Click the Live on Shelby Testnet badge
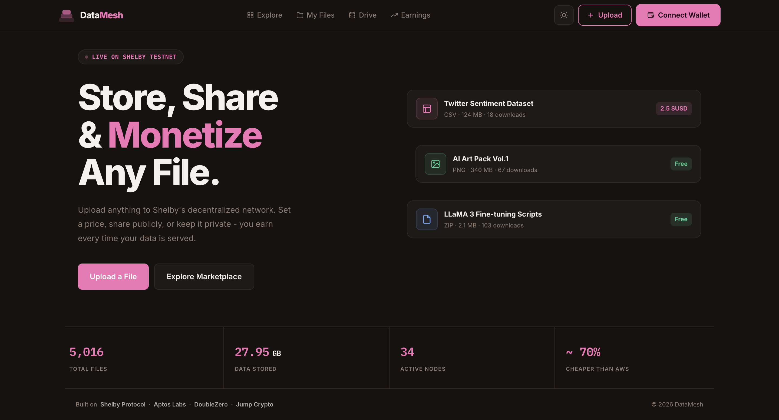 pyautogui.click(x=131, y=57)
